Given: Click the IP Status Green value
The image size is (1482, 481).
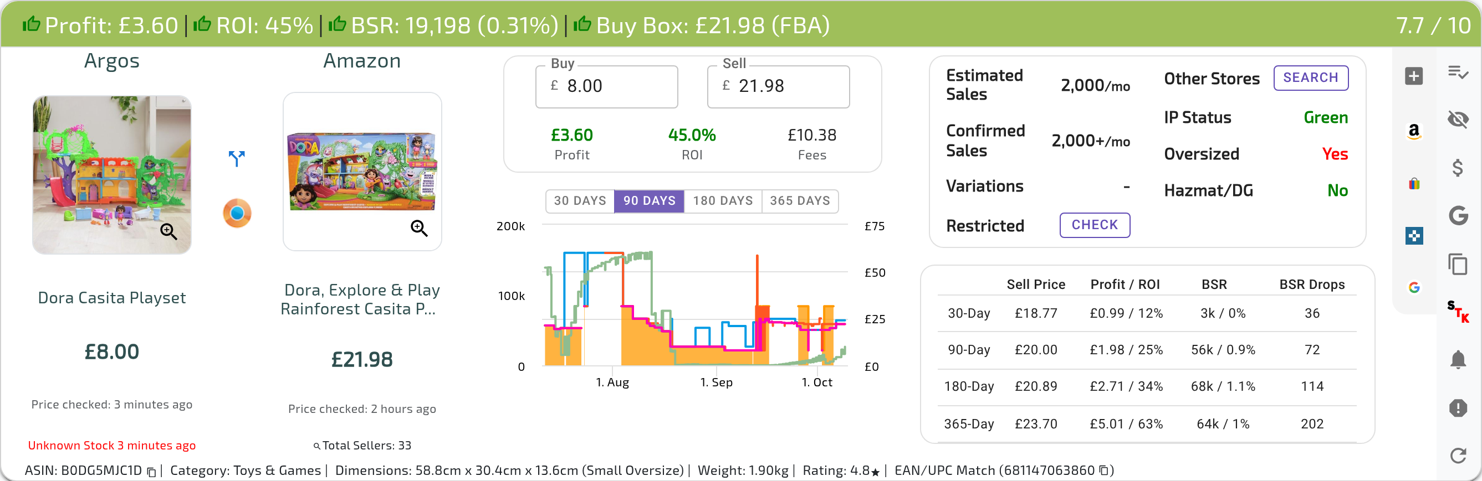Looking at the screenshot, I should 1326,118.
